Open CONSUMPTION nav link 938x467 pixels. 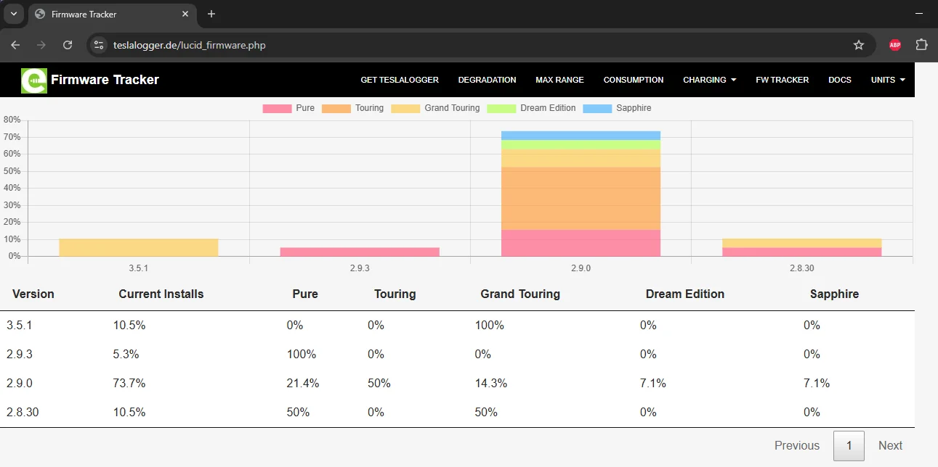point(634,80)
